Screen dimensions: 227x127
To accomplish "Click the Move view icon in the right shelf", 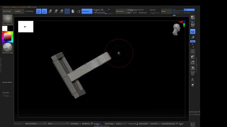I will (193, 57).
